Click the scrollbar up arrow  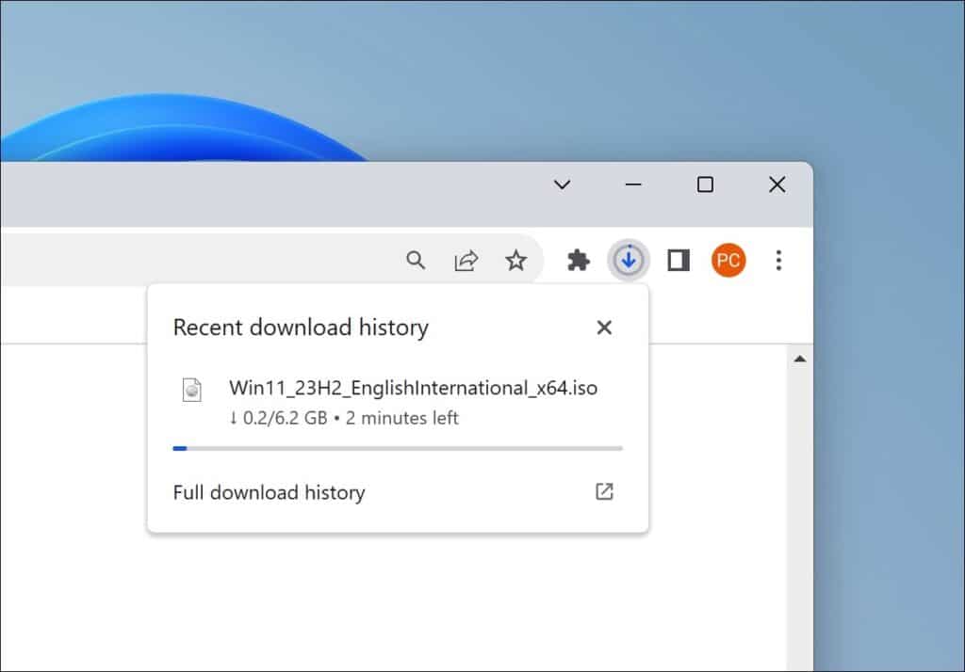(799, 359)
